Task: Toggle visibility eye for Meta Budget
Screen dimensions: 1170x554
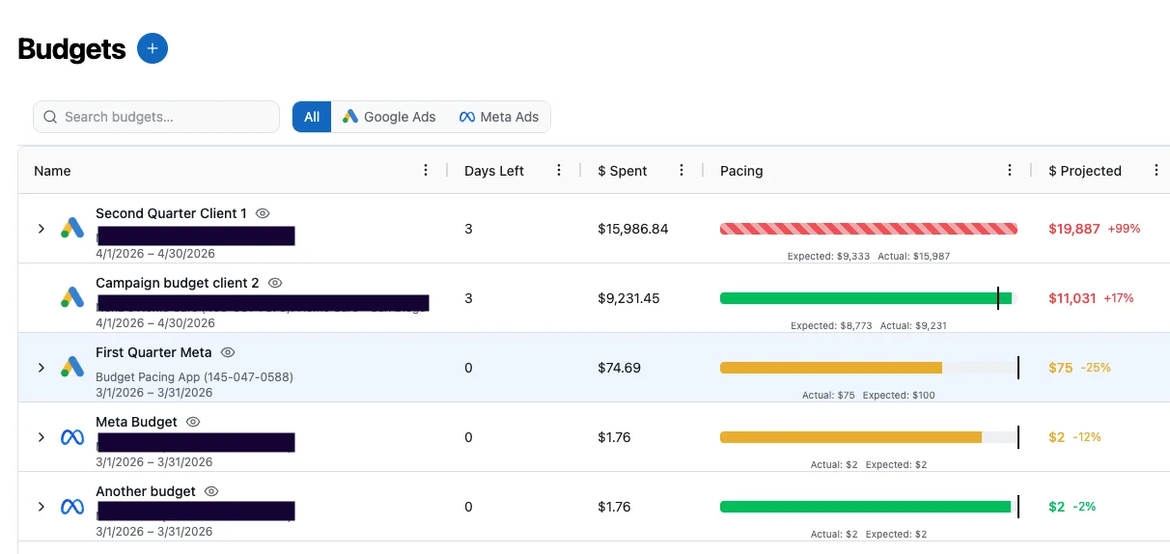Action: [x=193, y=422]
